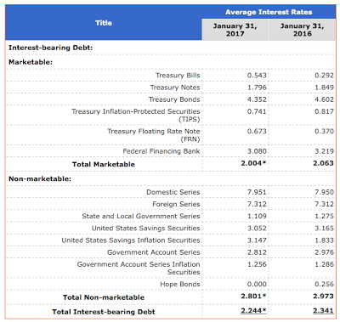Select the Treasury Notes 1.796 value
This screenshot has height=322, width=340.
[257, 88]
